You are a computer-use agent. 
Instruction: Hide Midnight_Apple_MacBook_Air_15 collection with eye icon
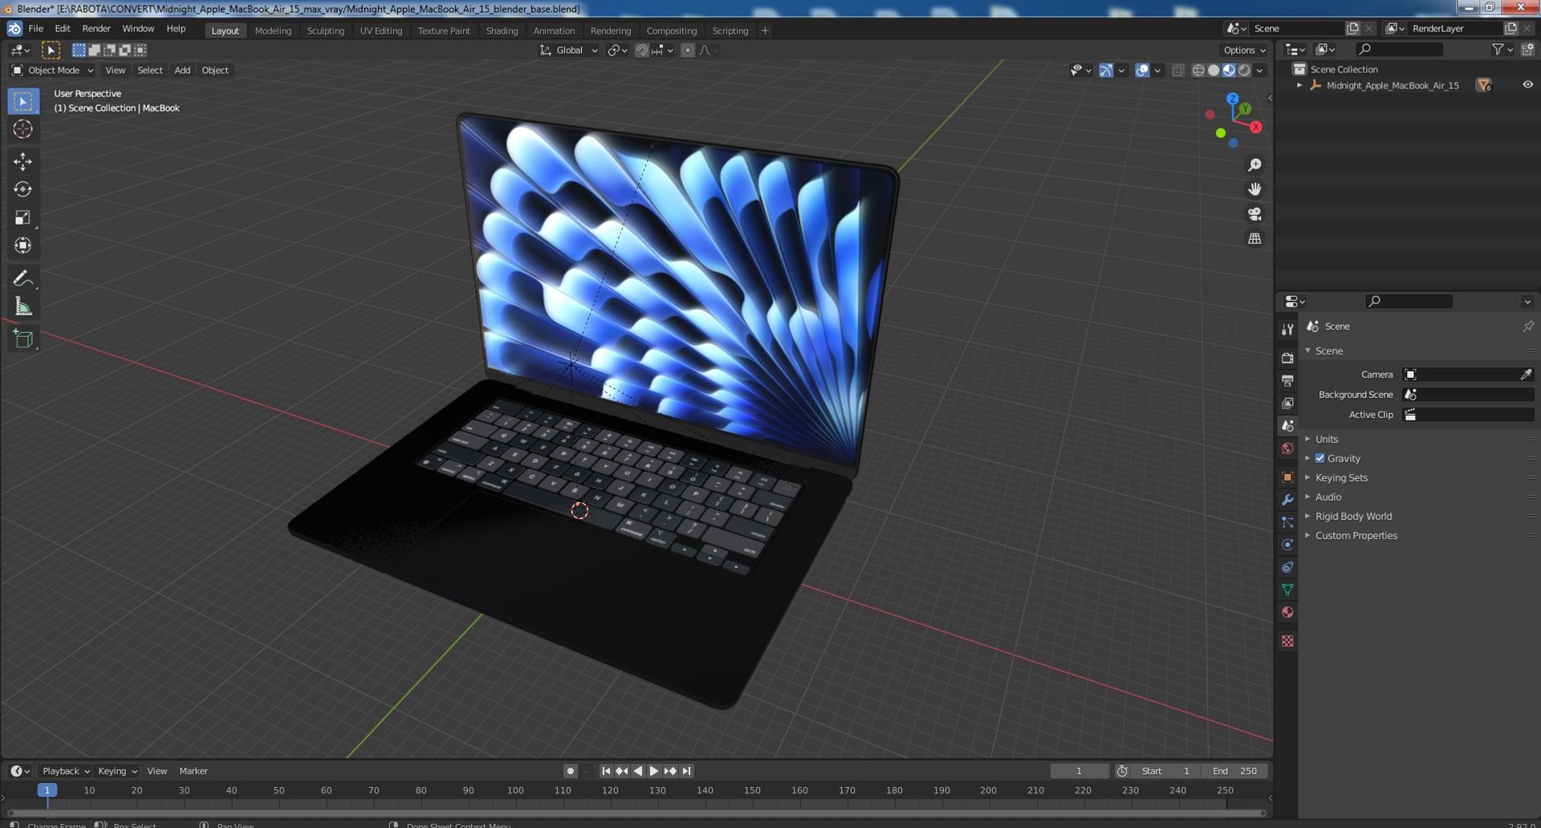tap(1527, 85)
